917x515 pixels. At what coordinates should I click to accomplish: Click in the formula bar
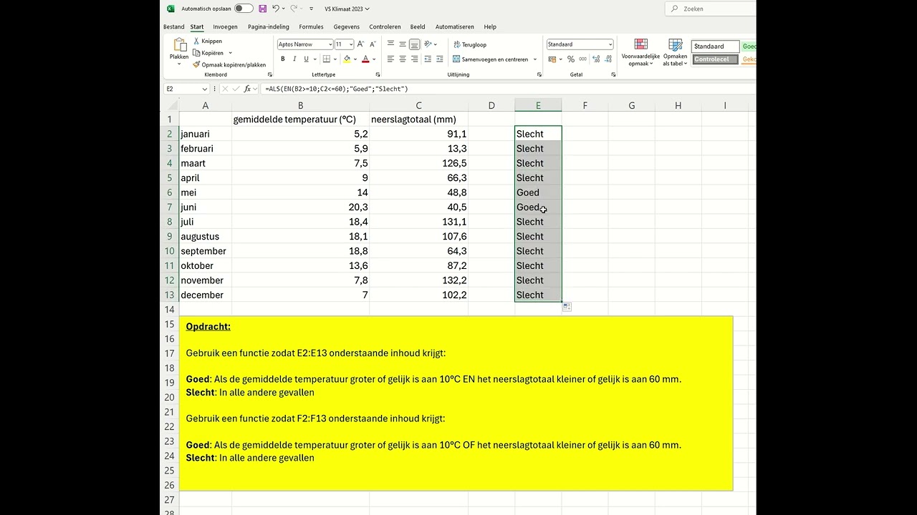509,89
